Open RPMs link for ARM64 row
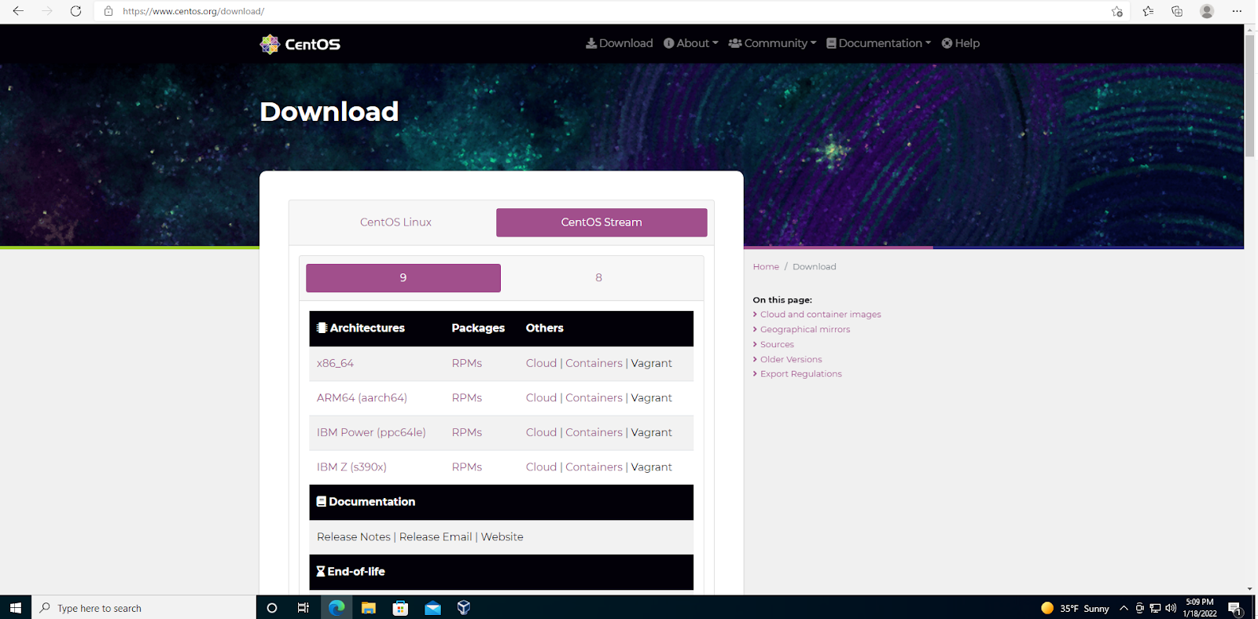 pyautogui.click(x=467, y=397)
